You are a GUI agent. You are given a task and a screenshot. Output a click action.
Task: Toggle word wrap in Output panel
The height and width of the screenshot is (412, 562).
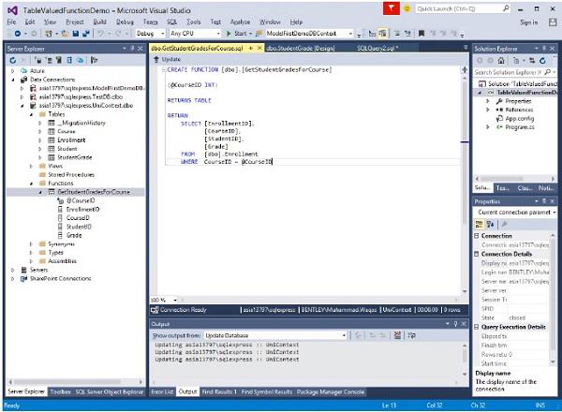click(x=411, y=335)
